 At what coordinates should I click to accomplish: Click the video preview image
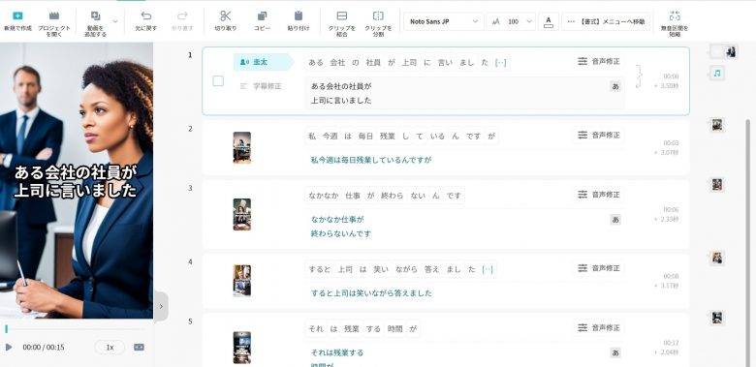point(77,181)
